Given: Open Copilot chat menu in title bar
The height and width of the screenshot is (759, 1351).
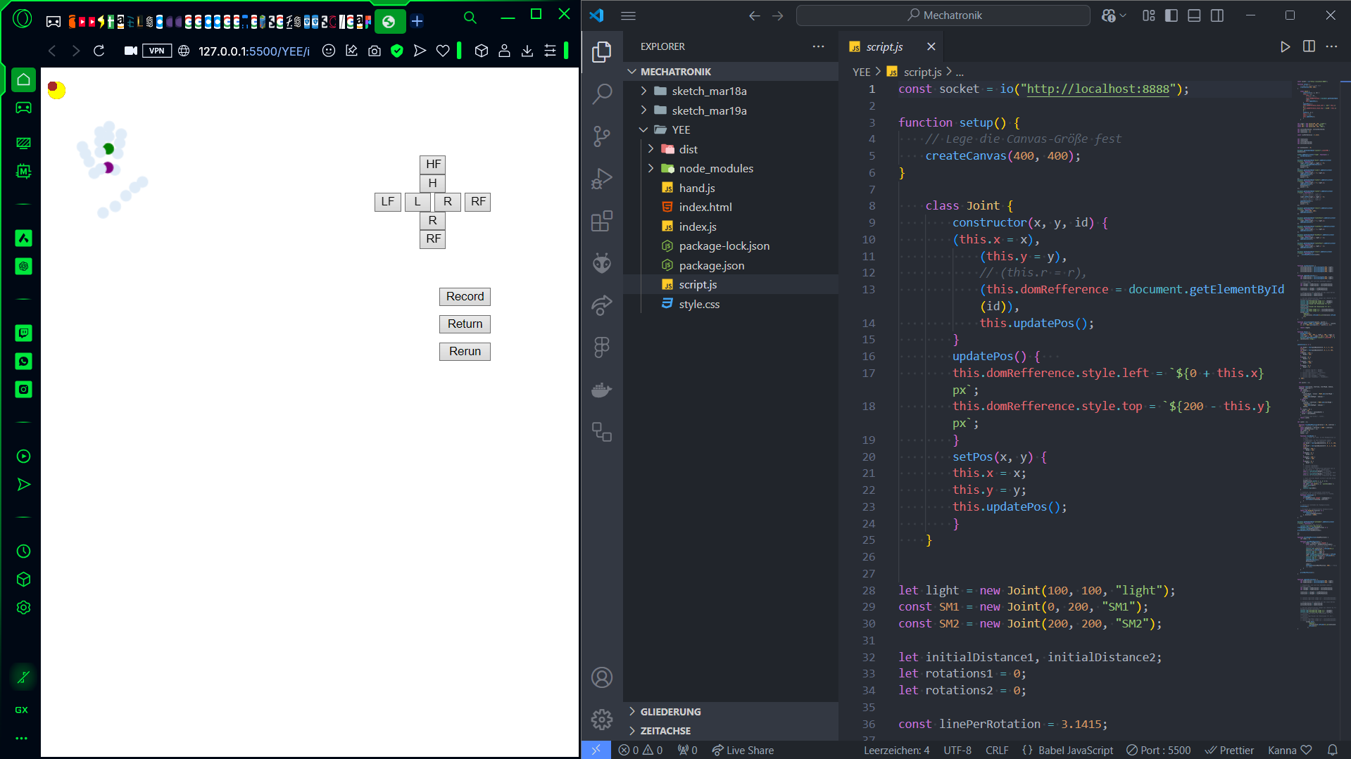Looking at the screenshot, I should pos(1114,15).
